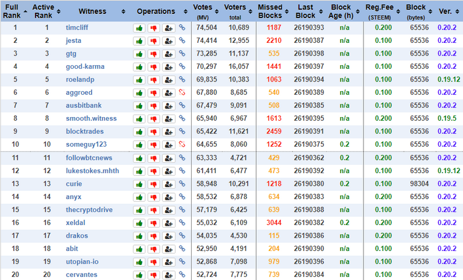The height and width of the screenshot is (280, 463).
Task: Select block age 0.2 in curie row
Action: point(344,183)
